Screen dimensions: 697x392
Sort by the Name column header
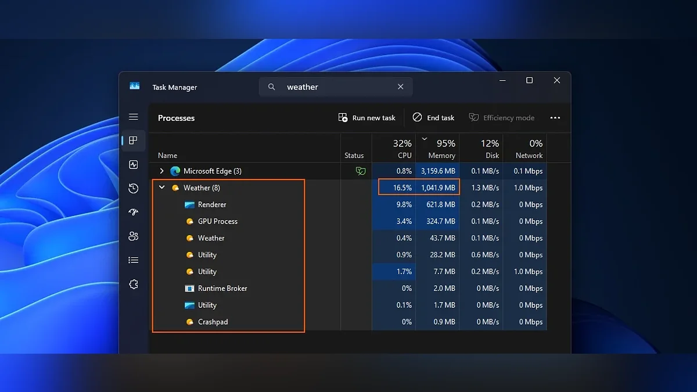click(245, 148)
